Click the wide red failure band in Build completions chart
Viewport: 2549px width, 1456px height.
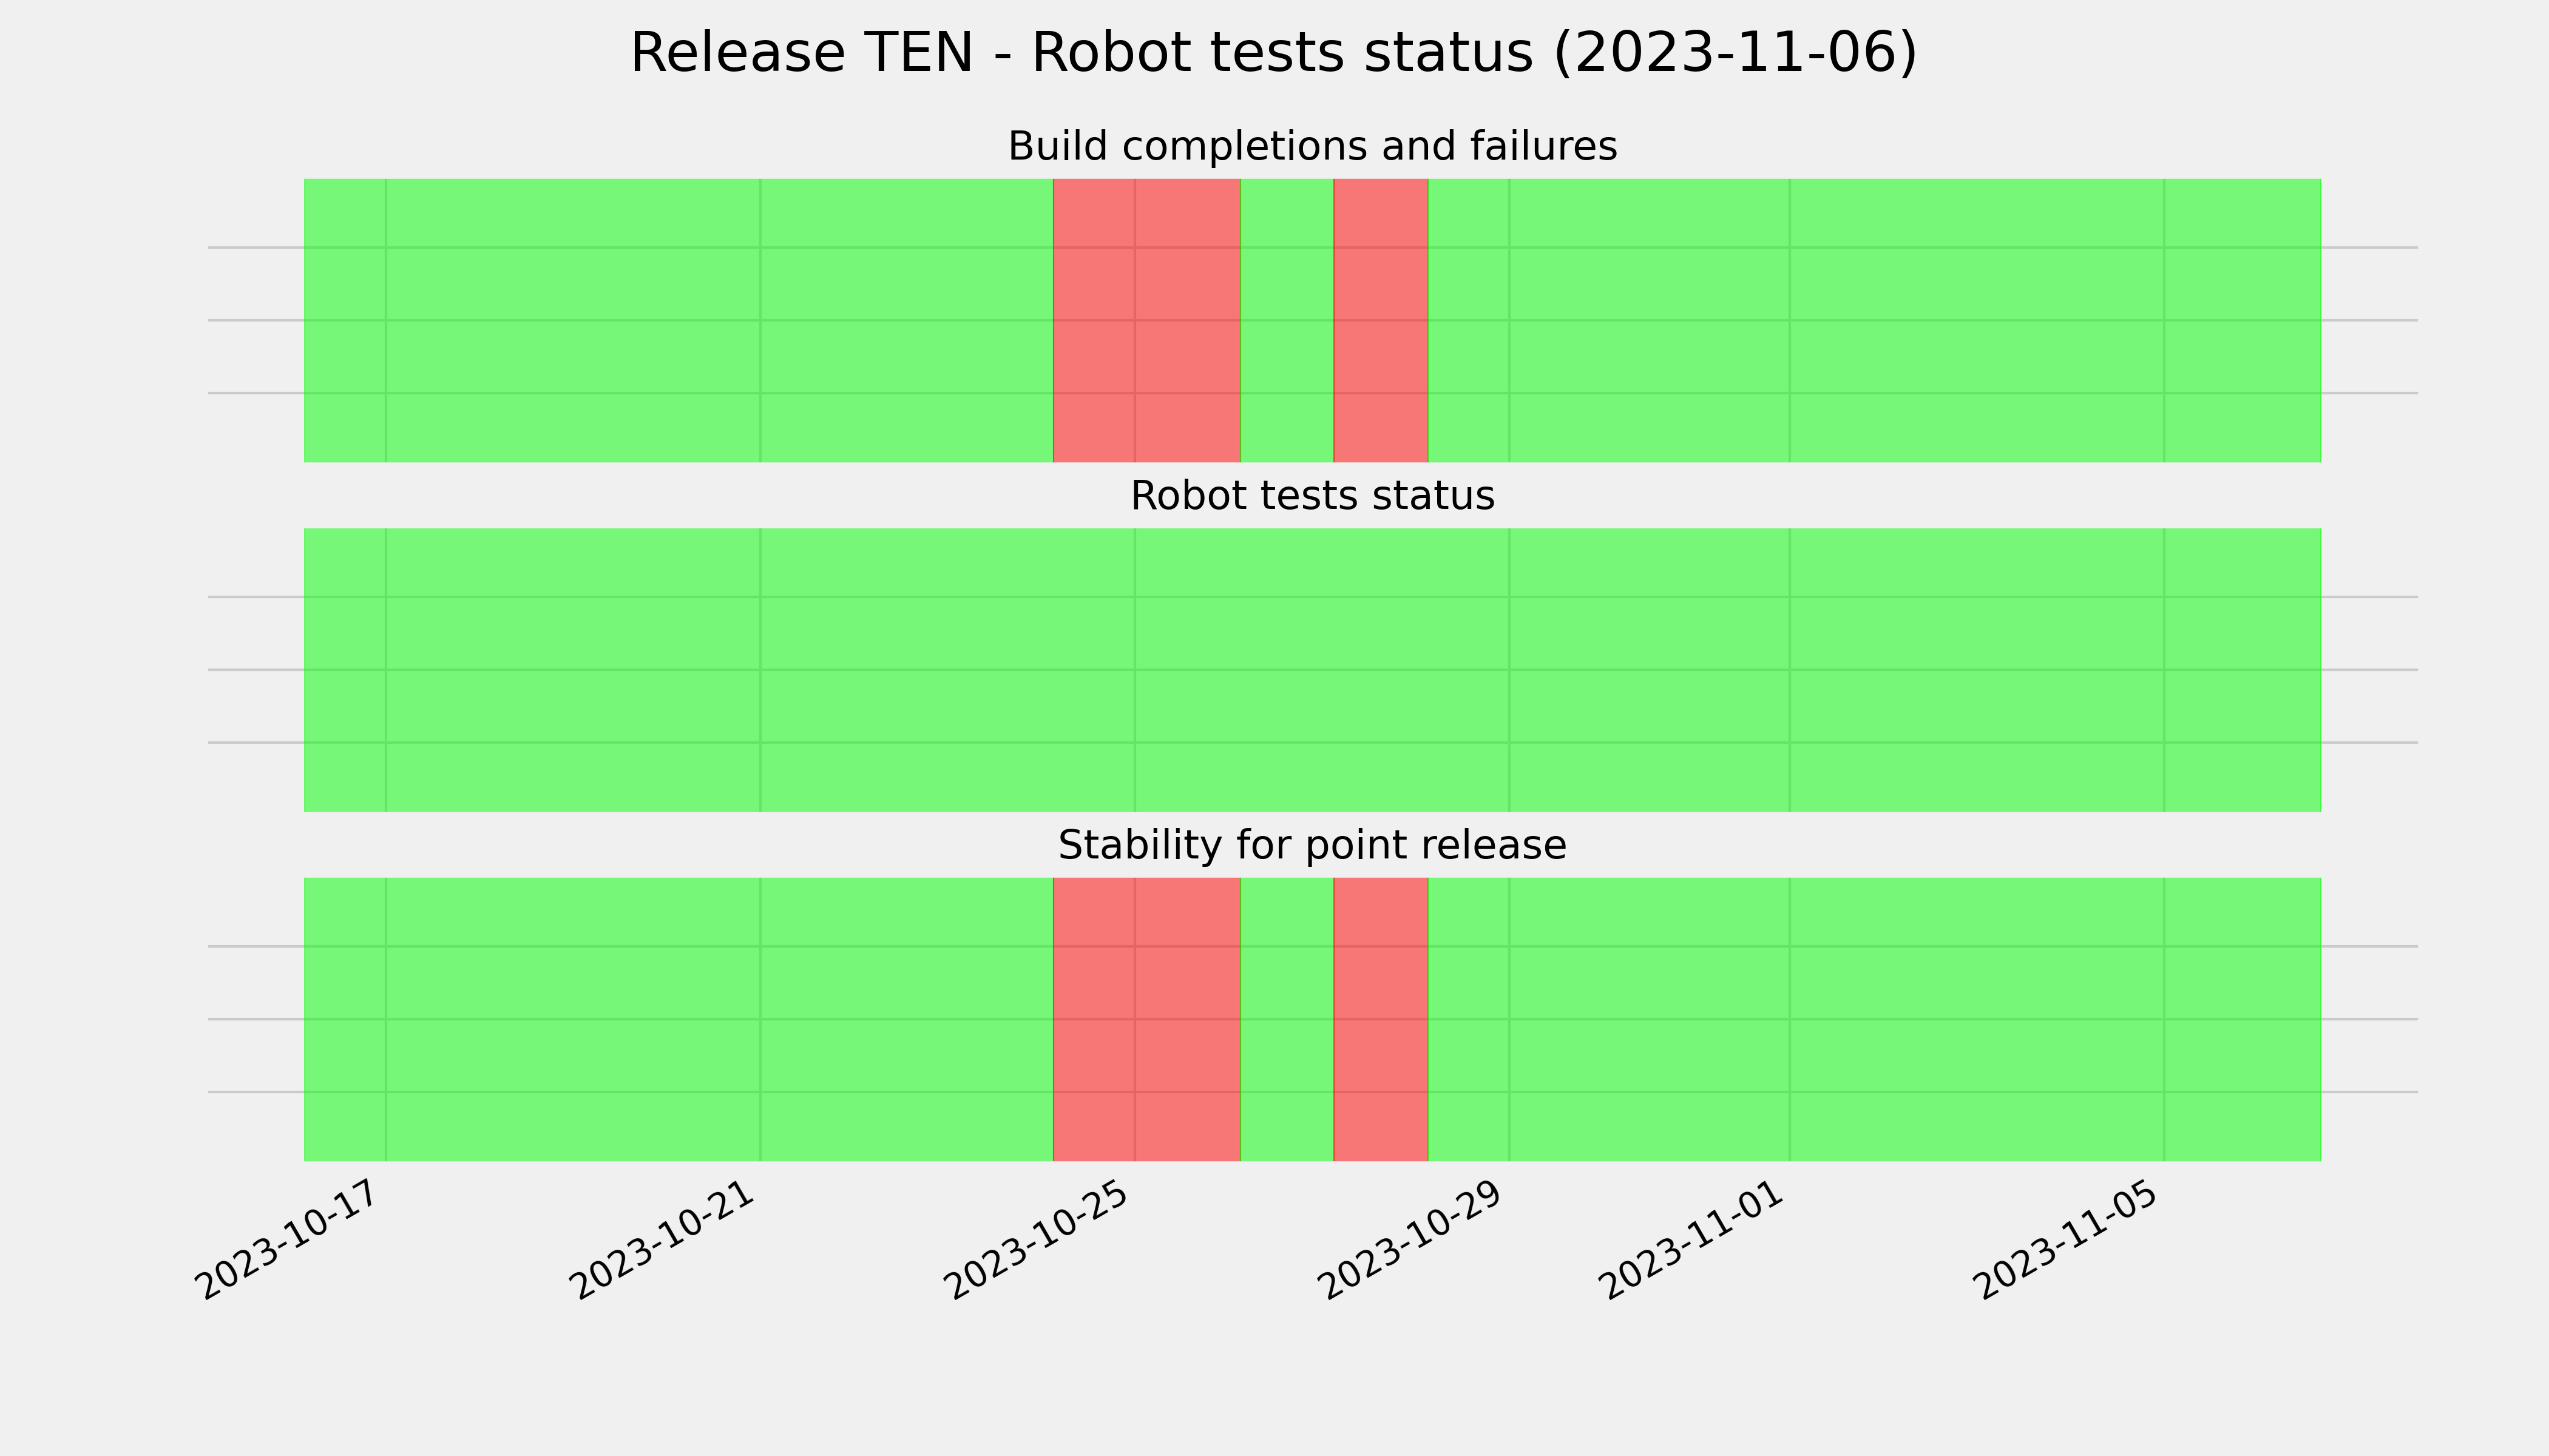(x=1146, y=320)
